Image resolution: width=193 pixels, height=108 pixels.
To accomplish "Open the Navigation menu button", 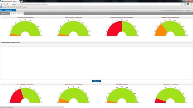I will pos(8,10).
